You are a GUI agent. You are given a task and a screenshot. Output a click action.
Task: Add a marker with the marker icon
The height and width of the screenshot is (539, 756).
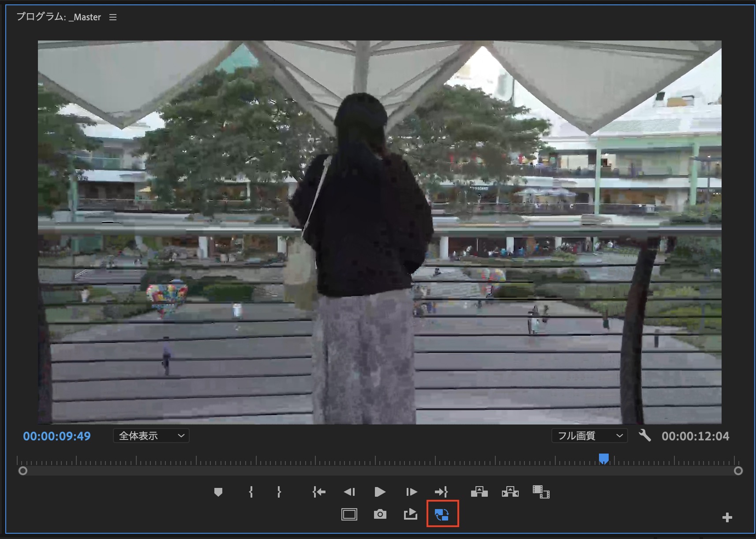click(218, 492)
